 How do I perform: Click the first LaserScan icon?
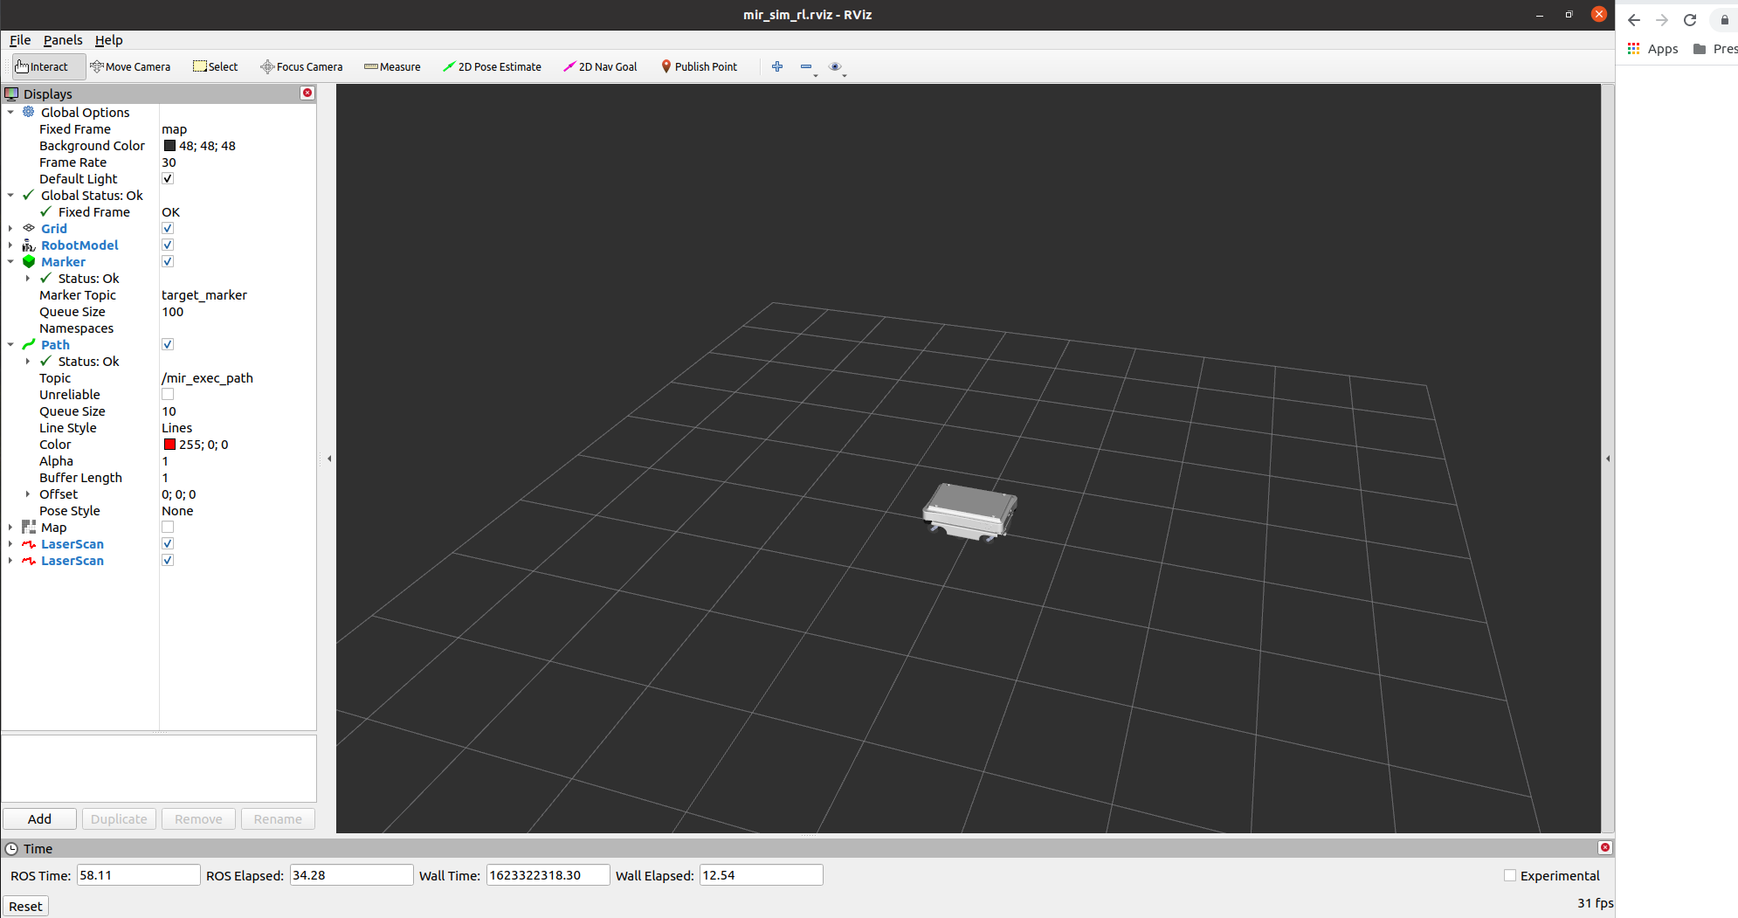coord(29,543)
